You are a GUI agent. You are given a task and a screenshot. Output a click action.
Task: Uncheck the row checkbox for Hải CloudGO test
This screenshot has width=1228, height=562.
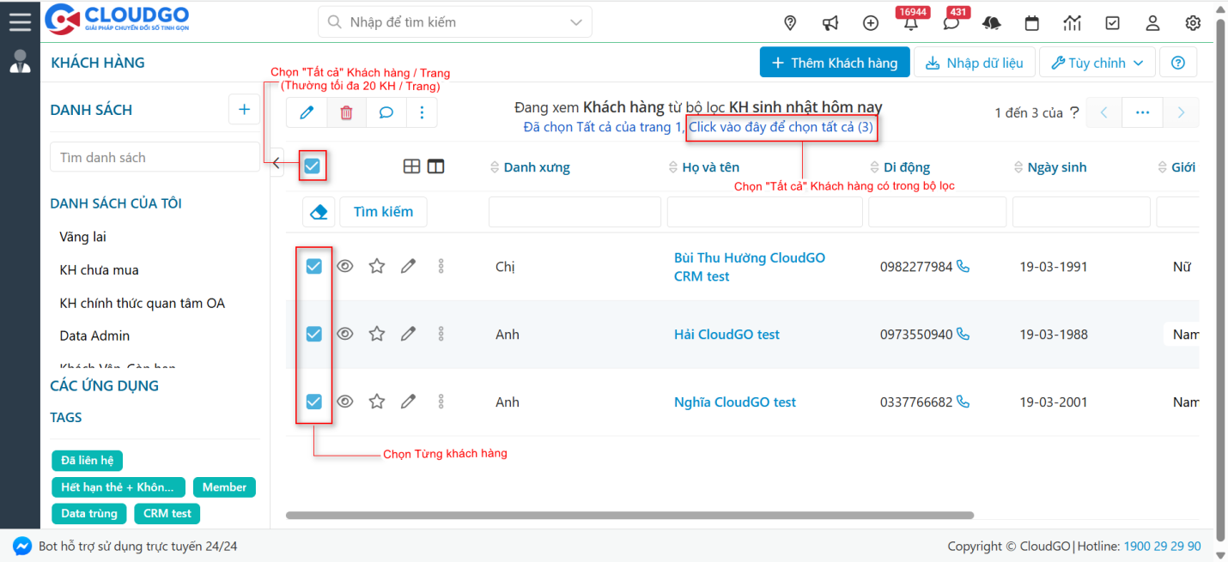pos(313,333)
